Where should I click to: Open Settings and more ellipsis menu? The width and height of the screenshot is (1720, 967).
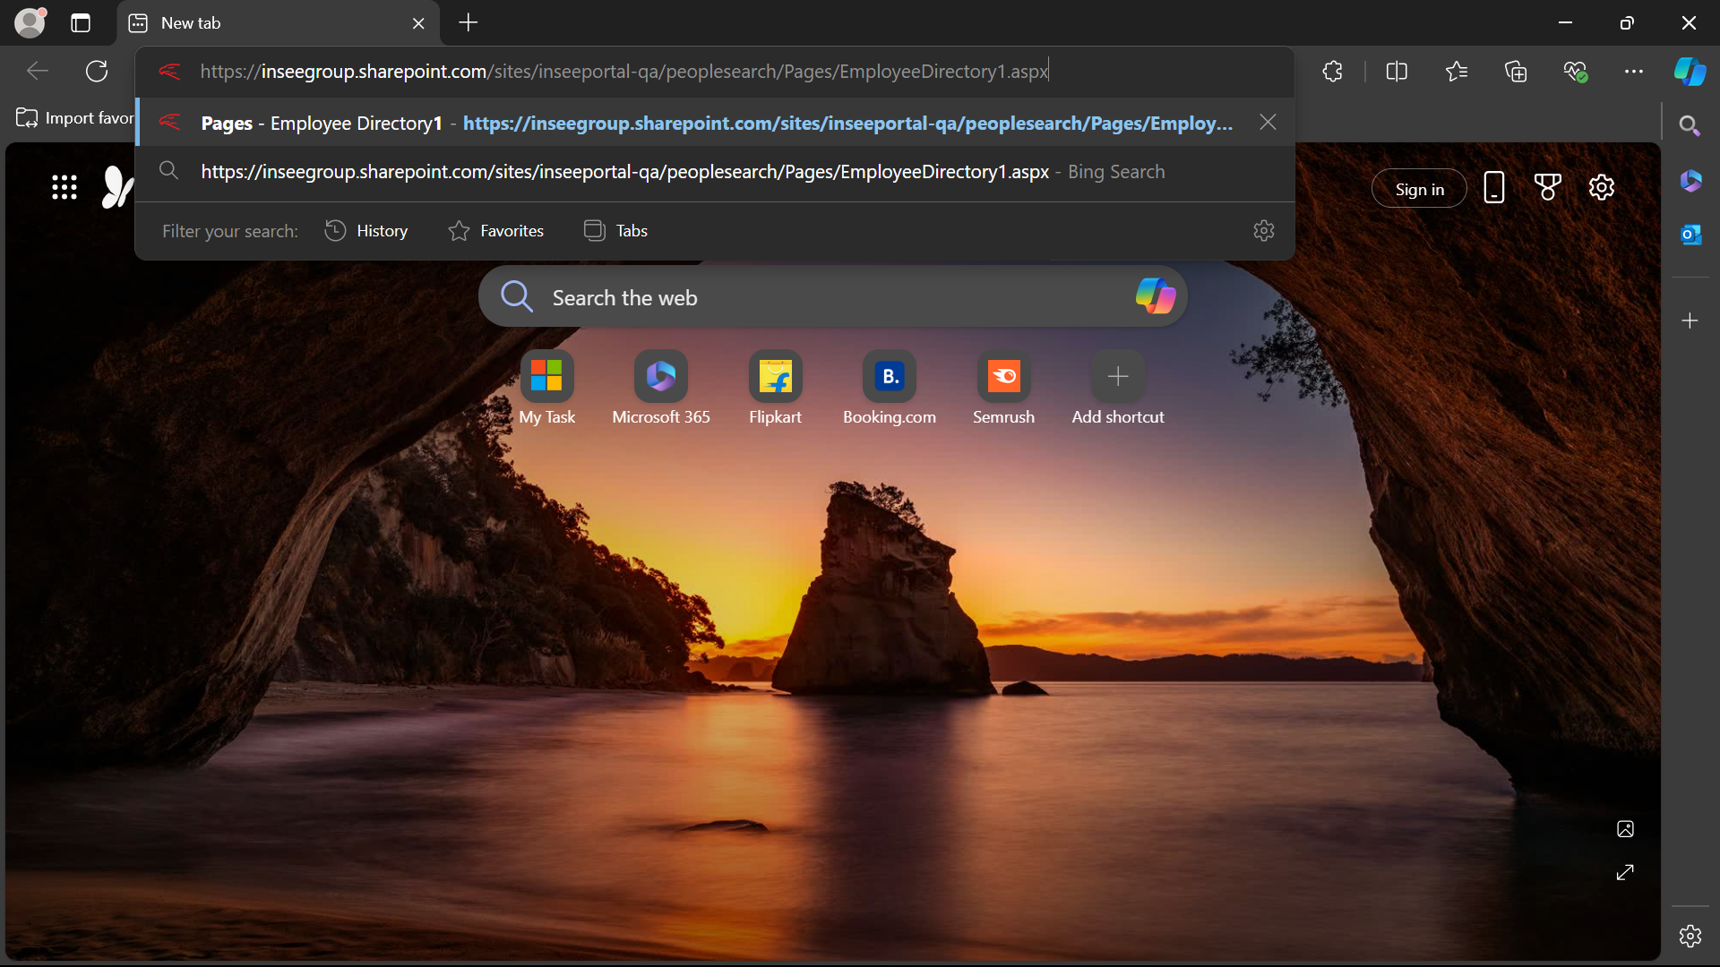(1633, 72)
